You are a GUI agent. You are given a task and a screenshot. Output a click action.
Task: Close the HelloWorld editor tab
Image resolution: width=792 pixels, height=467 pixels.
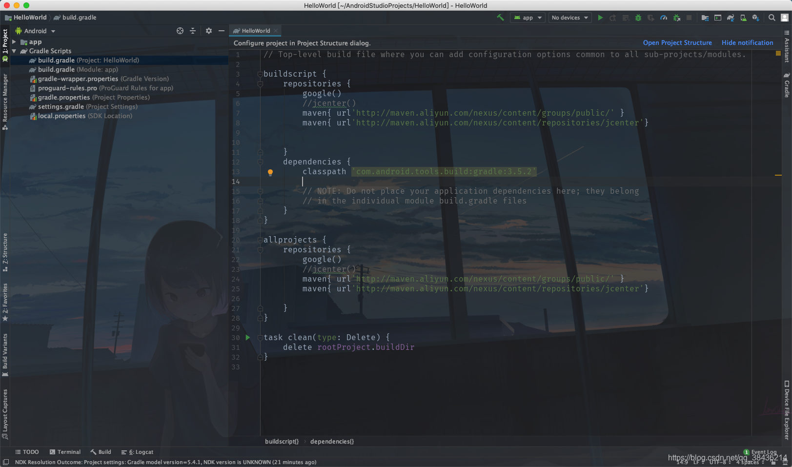coord(276,31)
